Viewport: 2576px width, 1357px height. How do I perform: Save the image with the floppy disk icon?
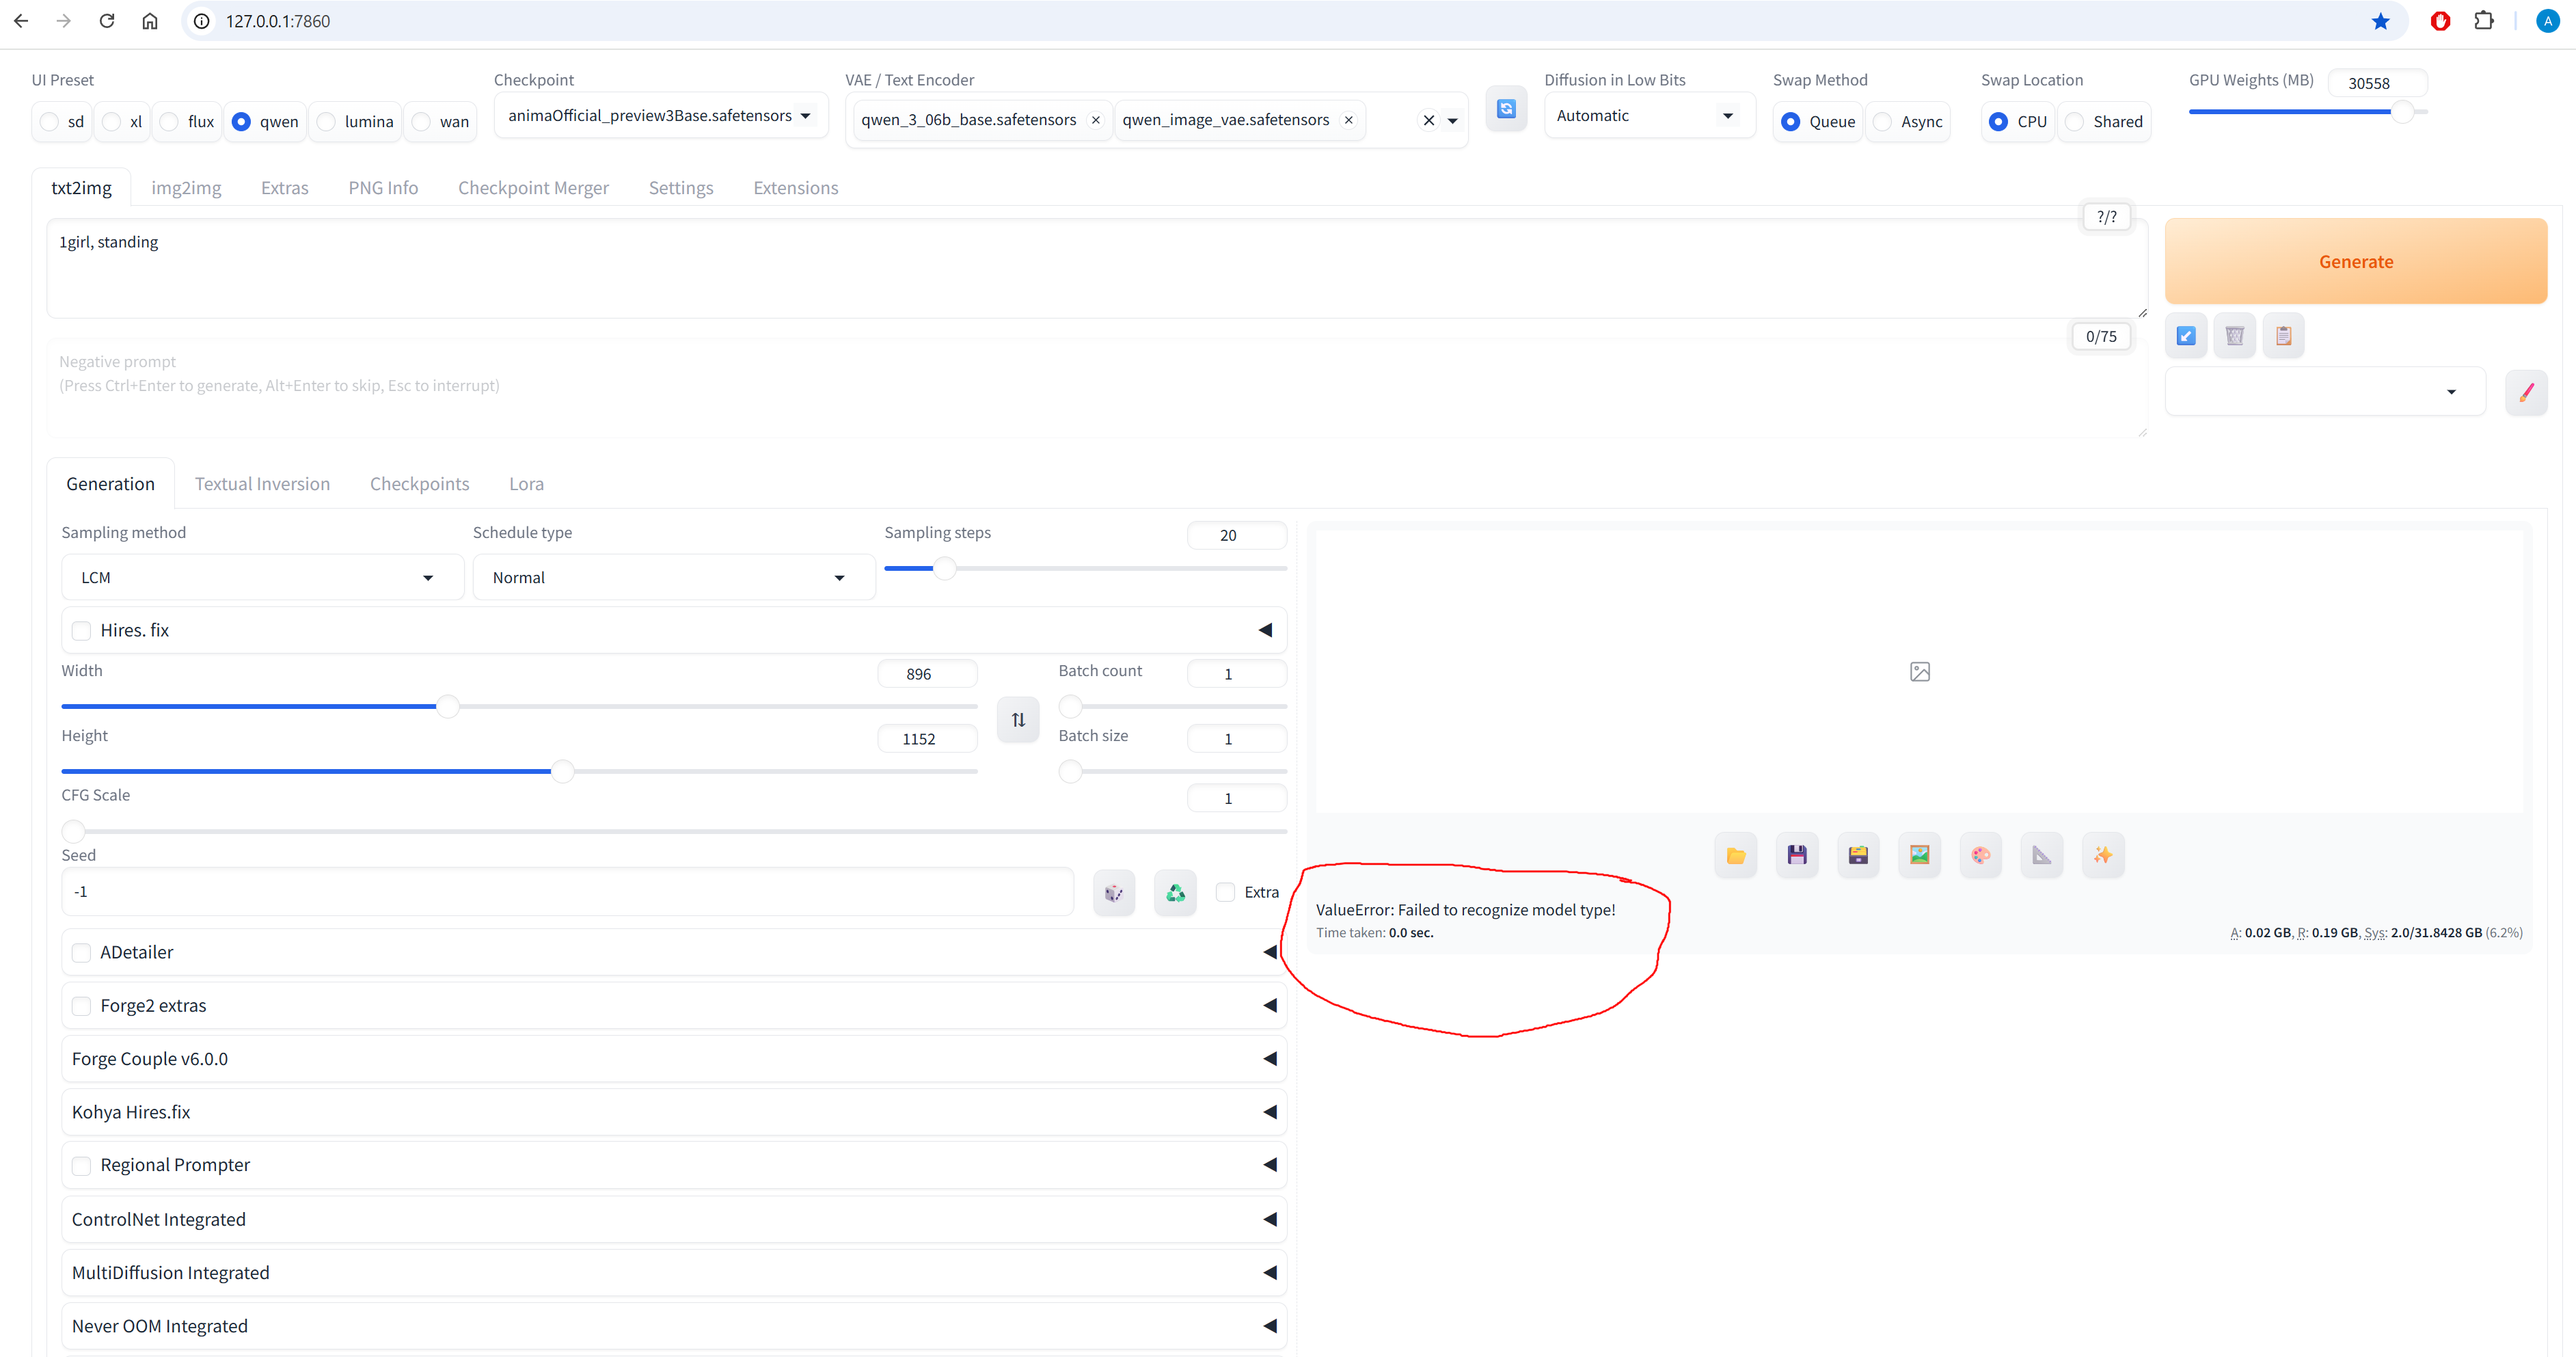[x=1797, y=855]
